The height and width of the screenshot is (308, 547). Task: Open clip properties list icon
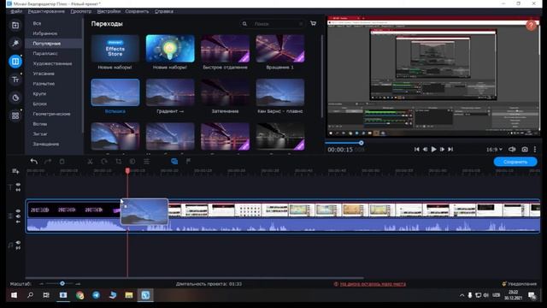click(x=146, y=162)
